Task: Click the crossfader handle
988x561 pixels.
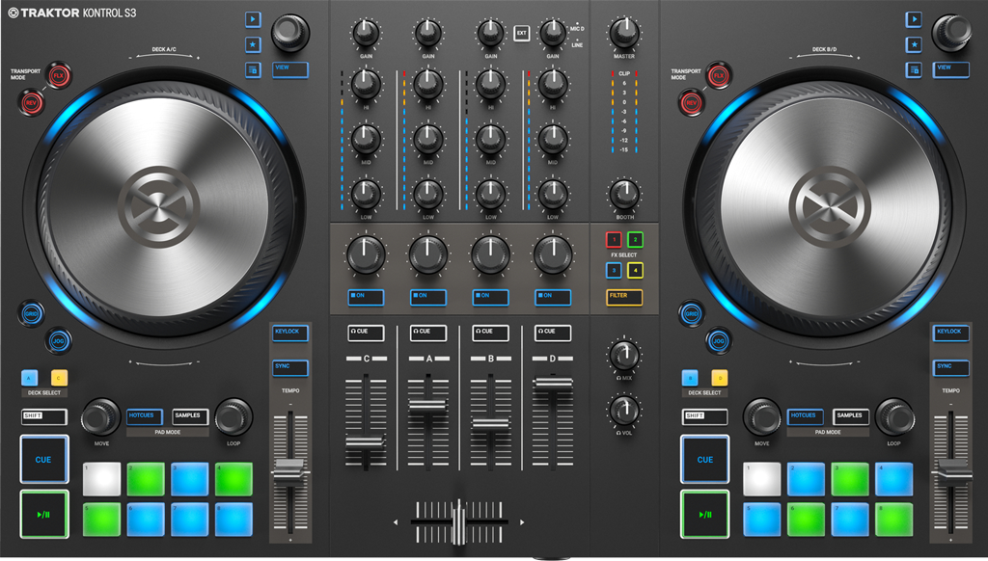Action: click(459, 523)
